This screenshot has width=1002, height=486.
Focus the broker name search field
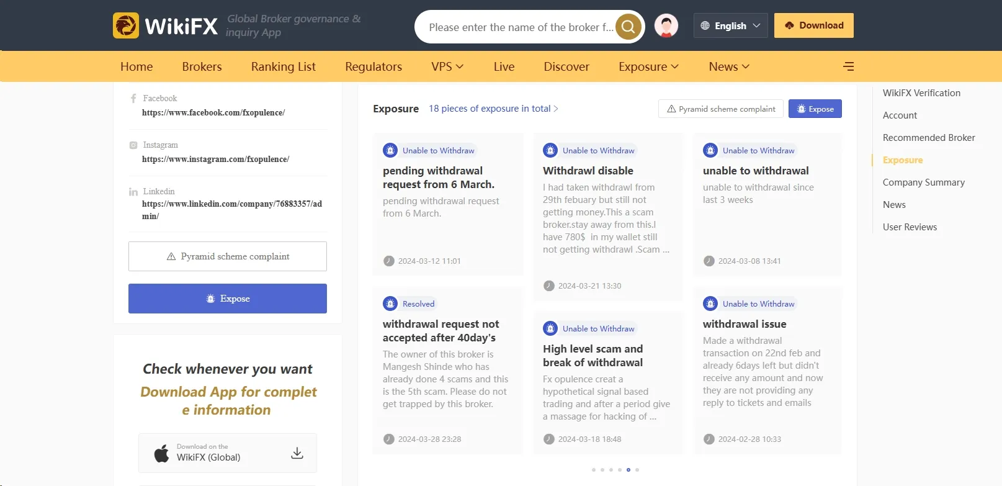click(521, 27)
